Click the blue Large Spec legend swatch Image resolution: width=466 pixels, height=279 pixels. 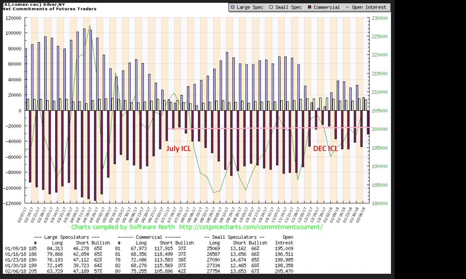click(232, 7)
